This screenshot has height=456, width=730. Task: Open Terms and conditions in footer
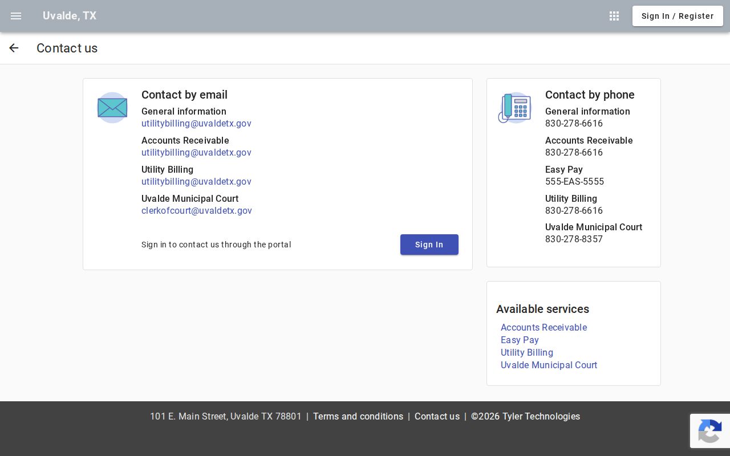coord(358,417)
